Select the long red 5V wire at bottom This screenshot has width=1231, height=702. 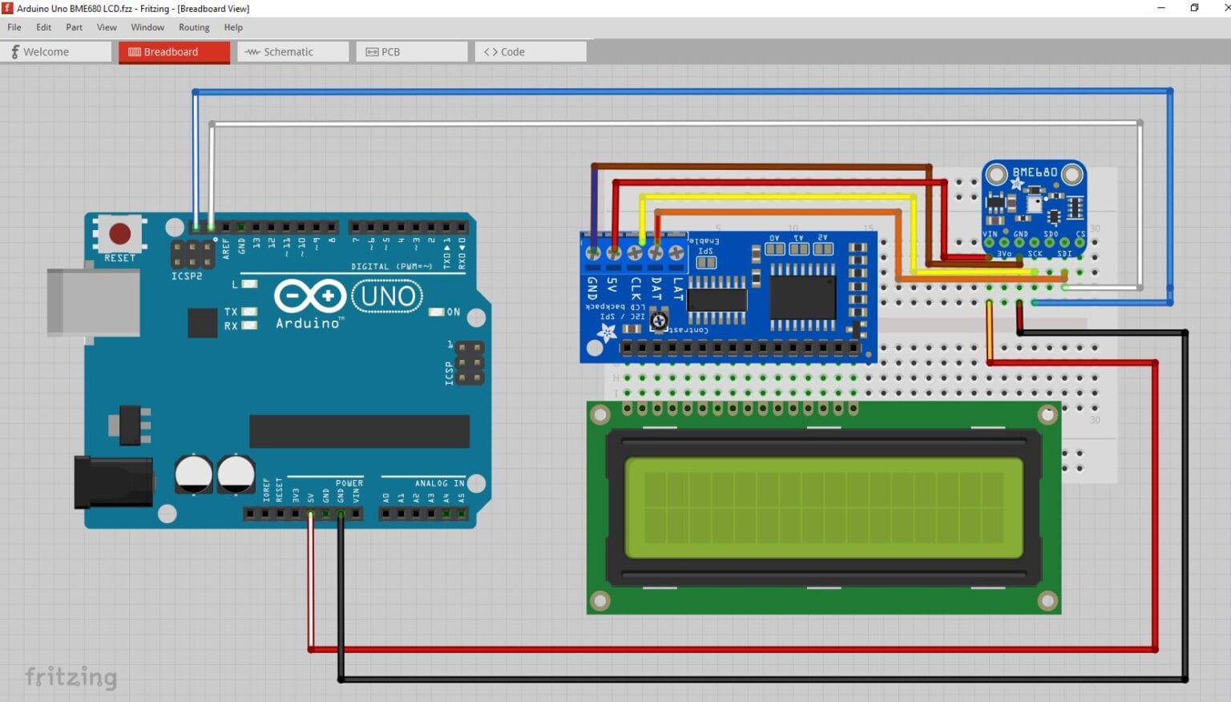coord(733,649)
